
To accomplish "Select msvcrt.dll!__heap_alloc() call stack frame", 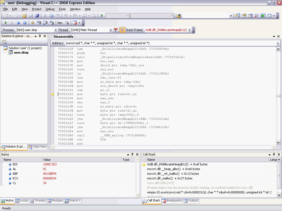I will tap(173, 169).
